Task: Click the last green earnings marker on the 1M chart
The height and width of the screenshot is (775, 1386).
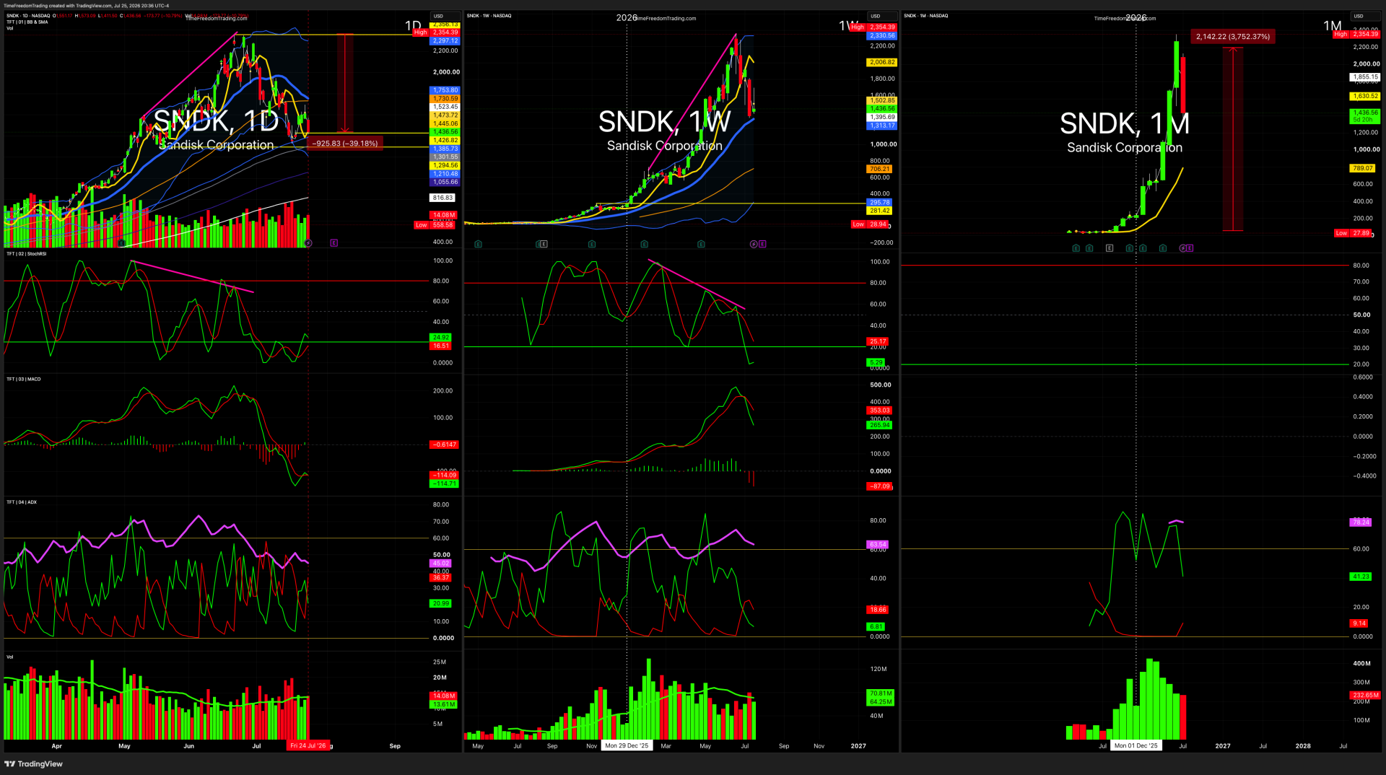Action: pos(1162,248)
